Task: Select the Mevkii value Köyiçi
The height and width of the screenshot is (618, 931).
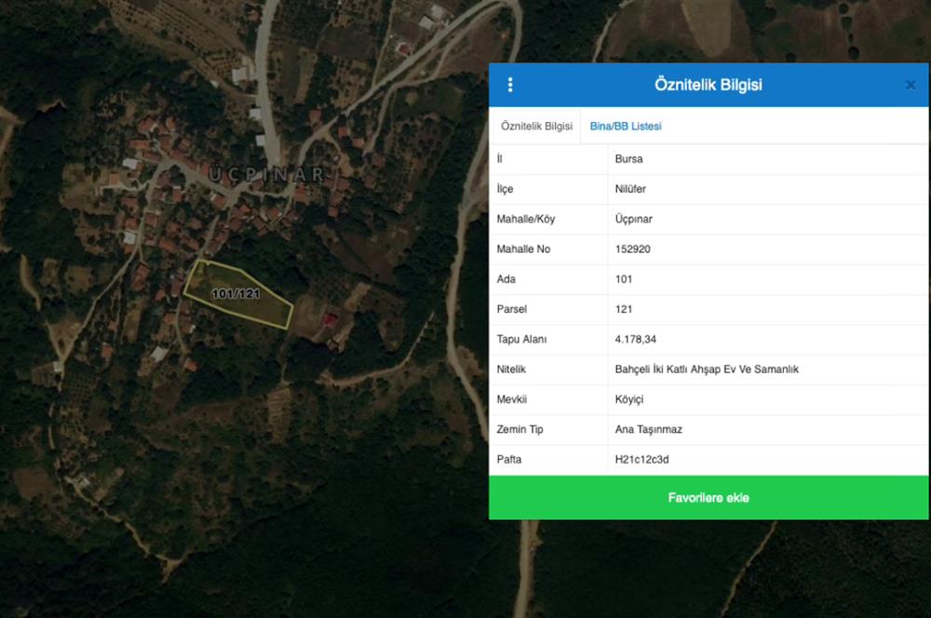Action: tap(629, 399)
